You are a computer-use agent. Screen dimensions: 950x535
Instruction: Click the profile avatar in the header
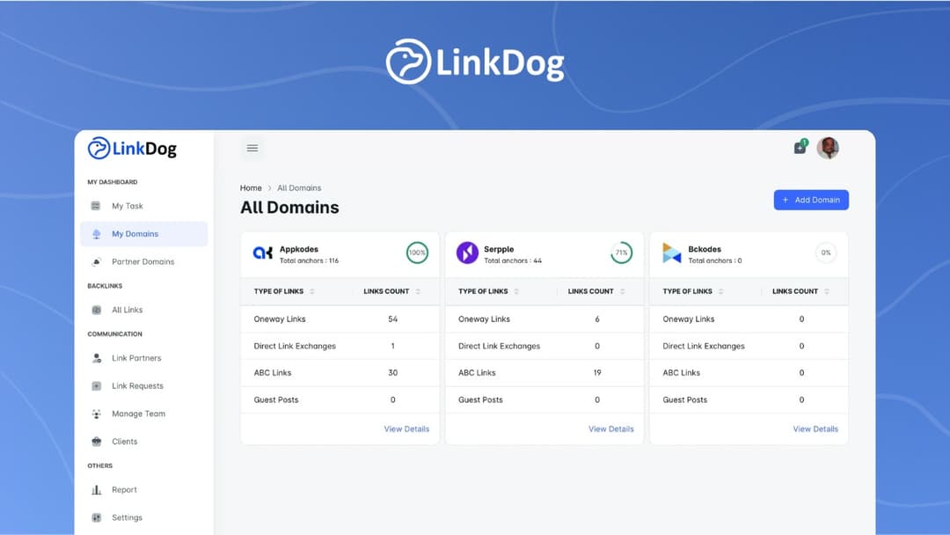click(828, 148)
